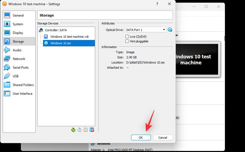Viewport: 245px width, 152px height.
Task: Open the Shared Folders settings page
Action: [x=19, y=85]
